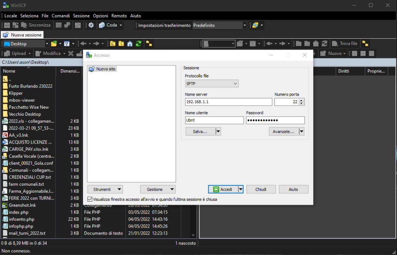Click the Aiuto button in Accesso dialog
Image resolution: width=397 pixels, height=255 pixels.
click(293, 189)
